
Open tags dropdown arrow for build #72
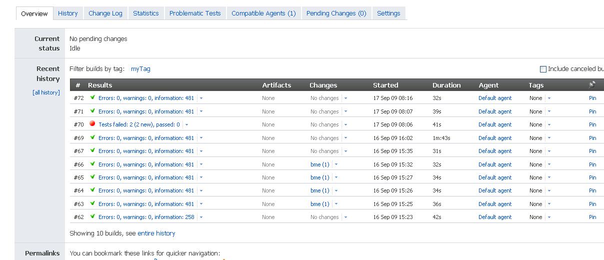549,98
